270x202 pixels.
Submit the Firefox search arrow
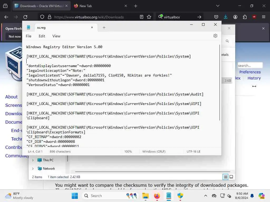[199, 17]
